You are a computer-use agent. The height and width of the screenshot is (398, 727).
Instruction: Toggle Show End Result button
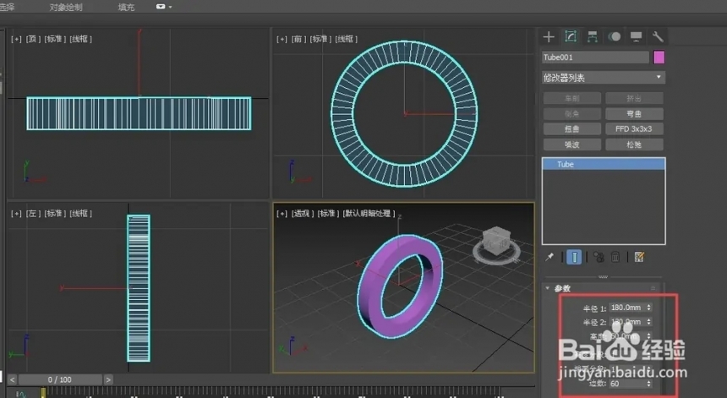[x=574, y=257]
